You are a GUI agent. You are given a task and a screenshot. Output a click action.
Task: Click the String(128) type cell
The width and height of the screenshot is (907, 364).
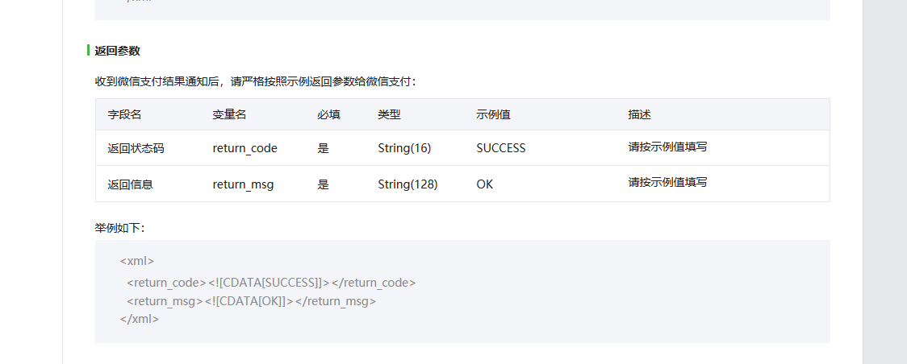coord(408,184)
